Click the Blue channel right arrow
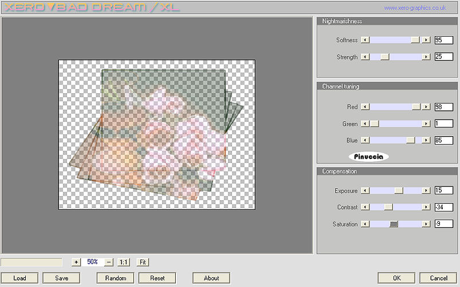This screenshot has width=460, height=287. coord(426,140)
